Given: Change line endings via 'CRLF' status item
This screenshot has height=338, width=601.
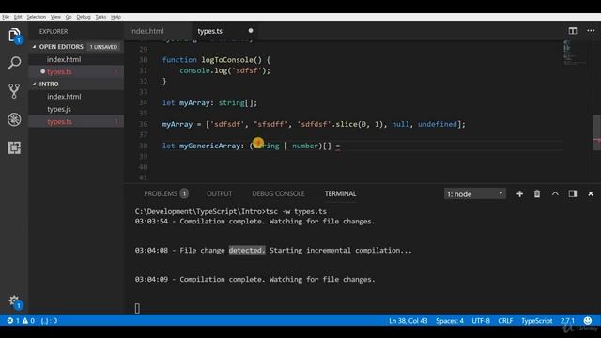Looking at the screenshot, I should (x=505, y=321).
